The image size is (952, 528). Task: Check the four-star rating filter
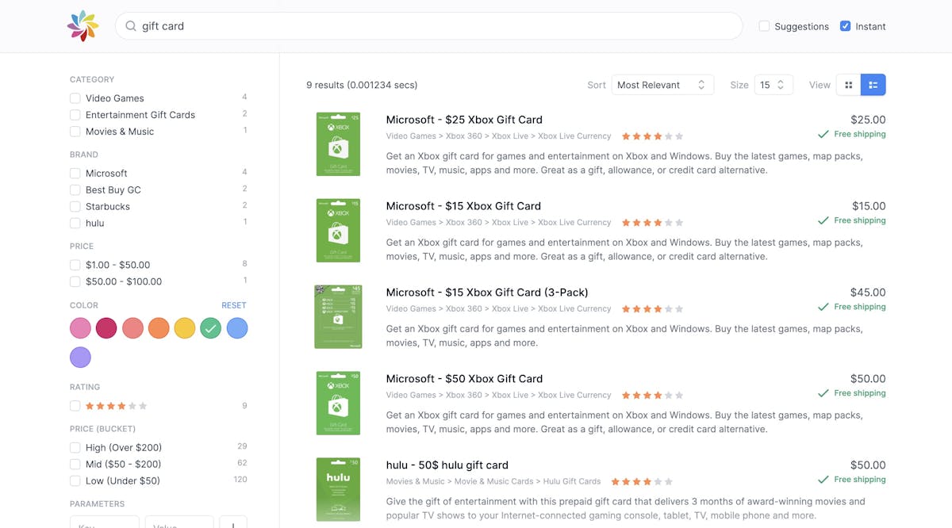(75, 406)
